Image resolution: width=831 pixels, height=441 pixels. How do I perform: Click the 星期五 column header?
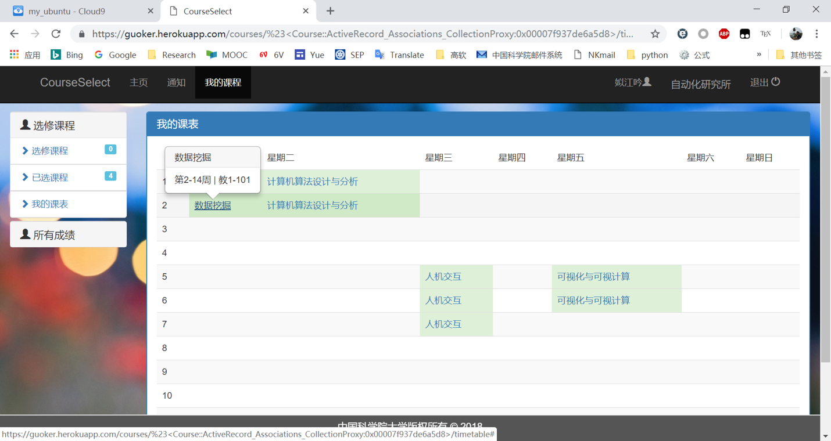571,158
